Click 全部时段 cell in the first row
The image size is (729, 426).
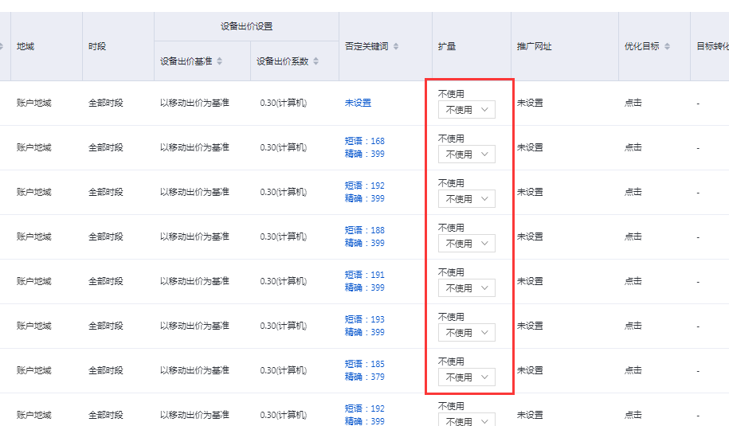pyautogui.click(x=106, y=103)
